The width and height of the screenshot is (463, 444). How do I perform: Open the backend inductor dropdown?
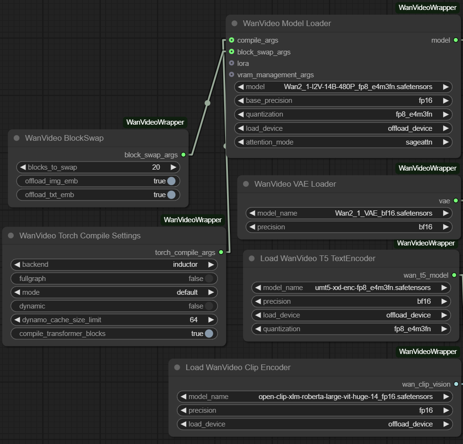tap(114, 264)
